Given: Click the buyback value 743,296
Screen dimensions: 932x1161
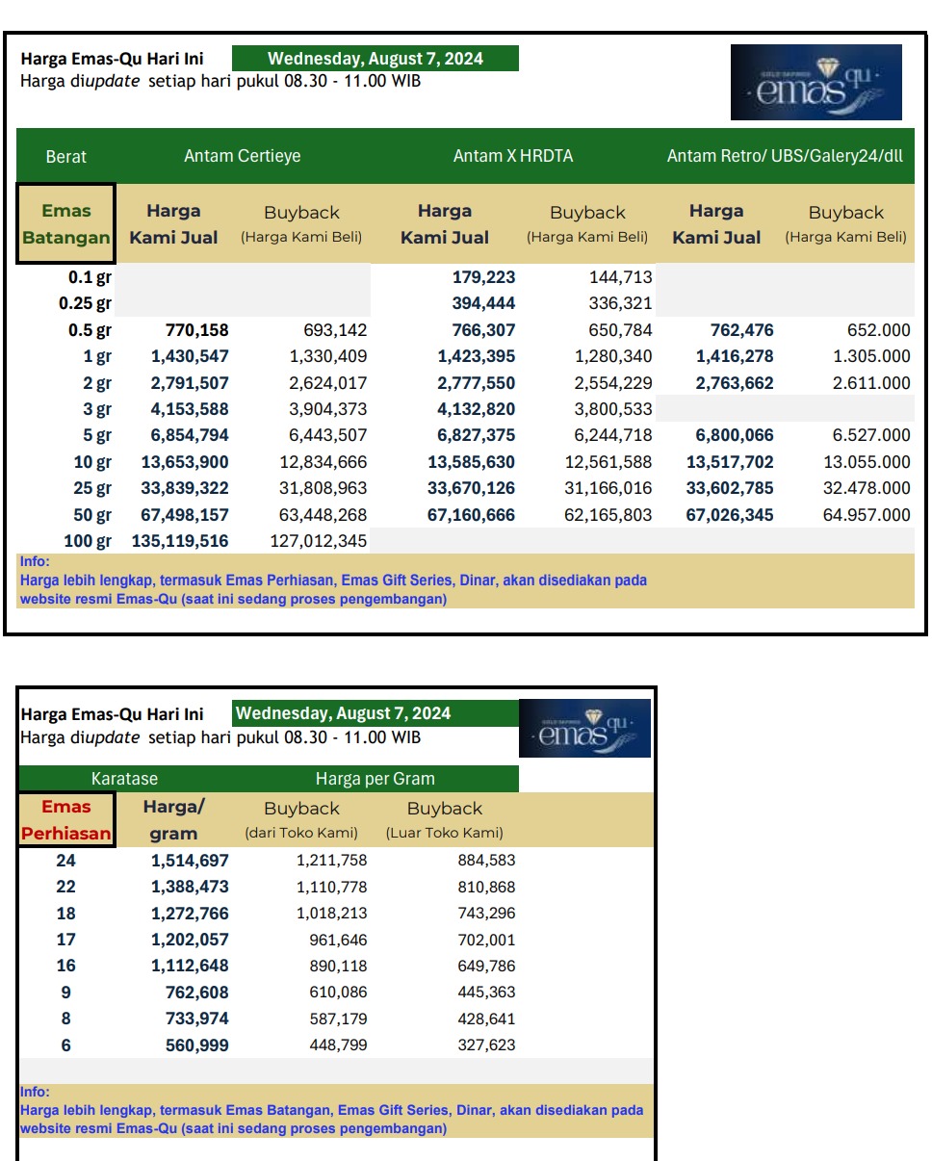Looking at the screenshot, I should (487, 914).
